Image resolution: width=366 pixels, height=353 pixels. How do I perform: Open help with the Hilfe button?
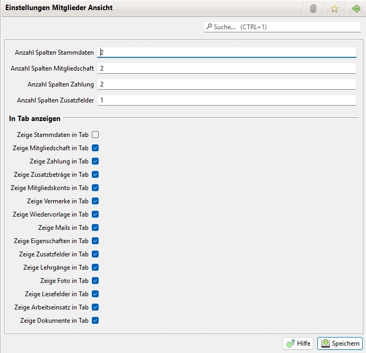[298, 343]
